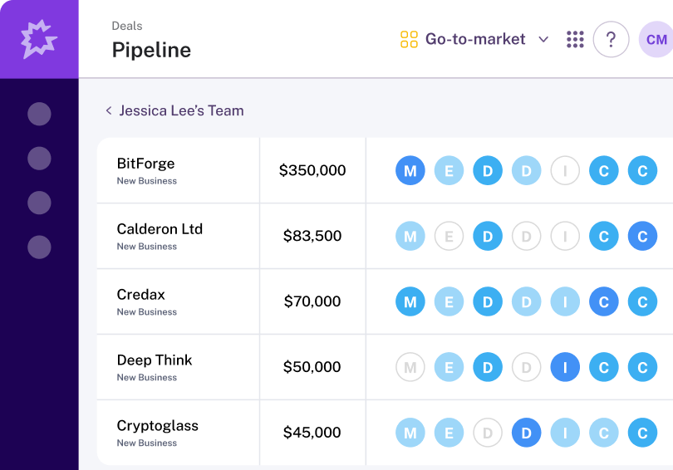
Task: Toggle the first E badge for Calderon Ltd
Action: click(x=449, y=236)
